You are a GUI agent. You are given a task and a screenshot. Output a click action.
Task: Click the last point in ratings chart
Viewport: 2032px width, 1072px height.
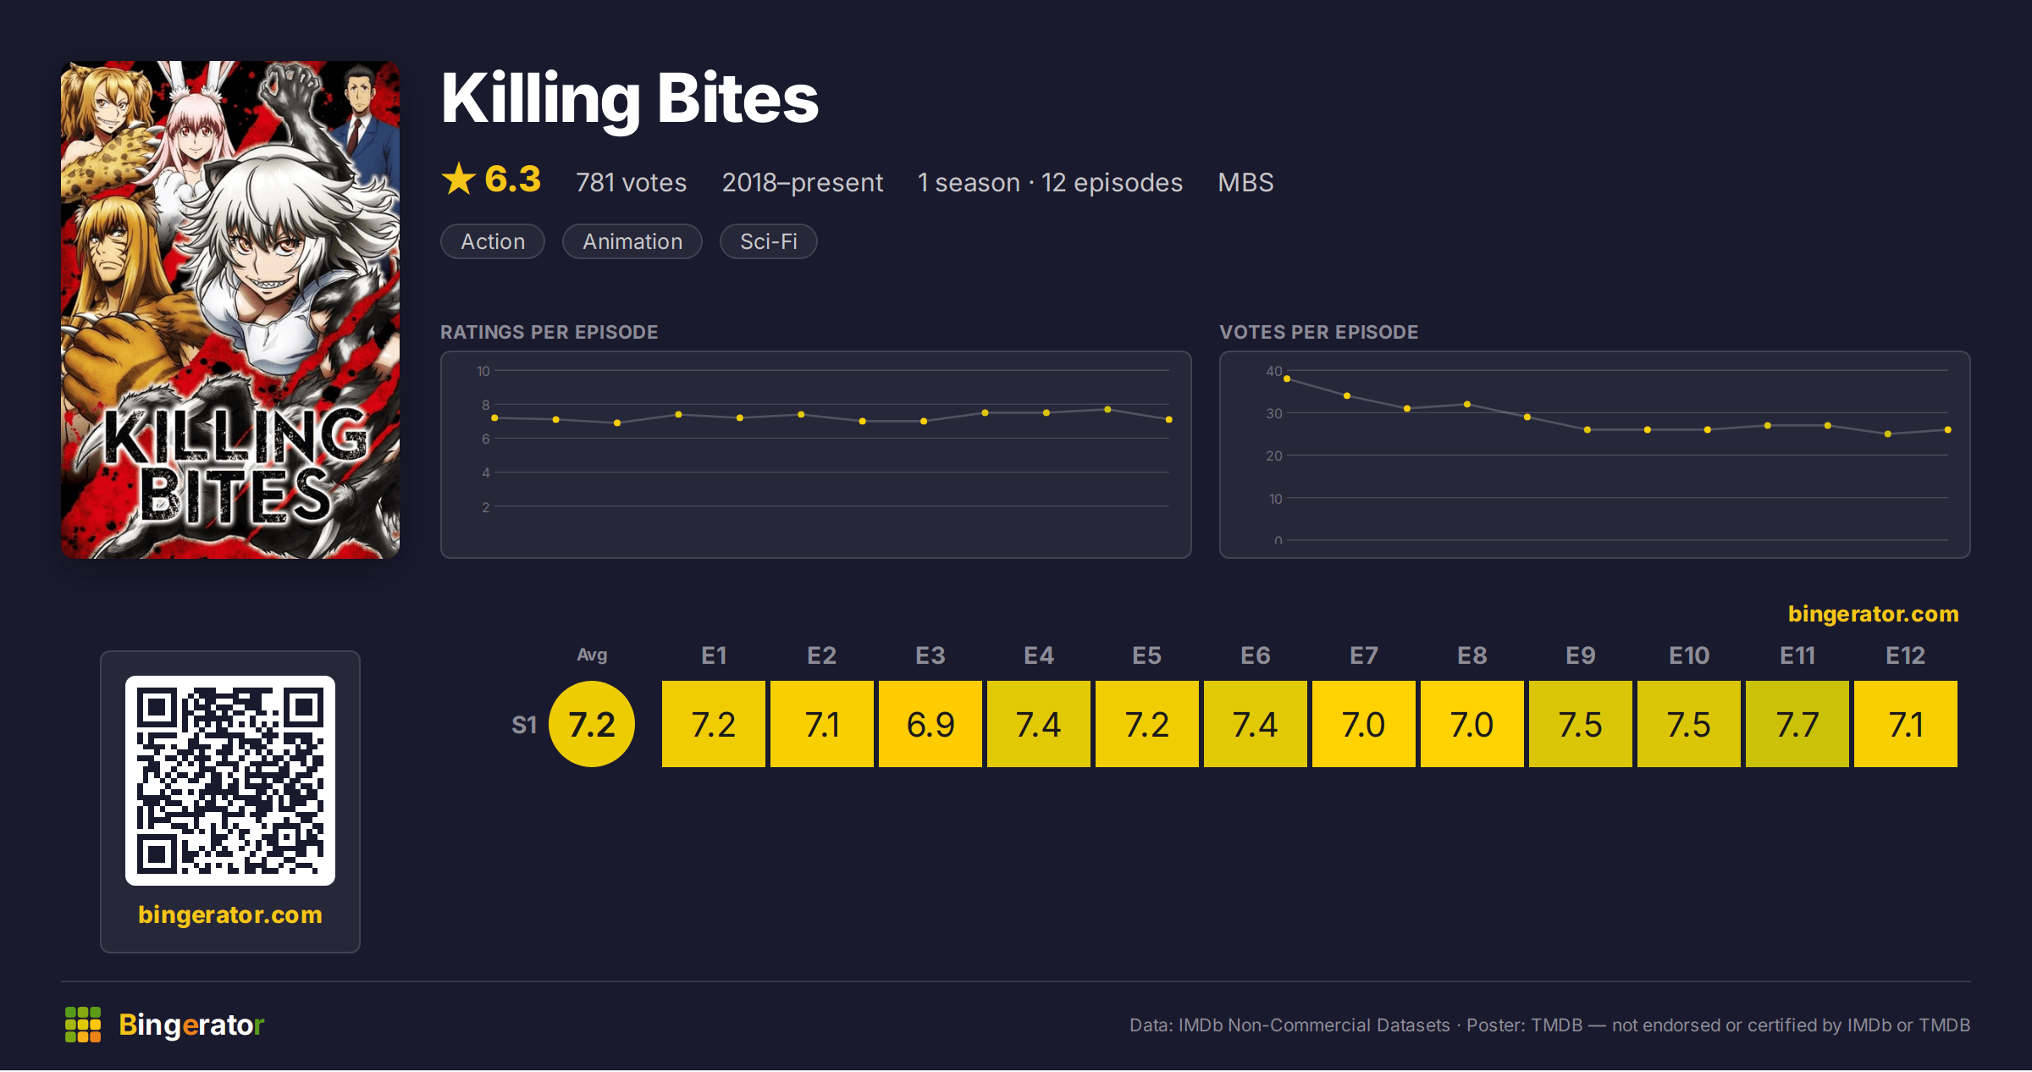pos(1169,419)
